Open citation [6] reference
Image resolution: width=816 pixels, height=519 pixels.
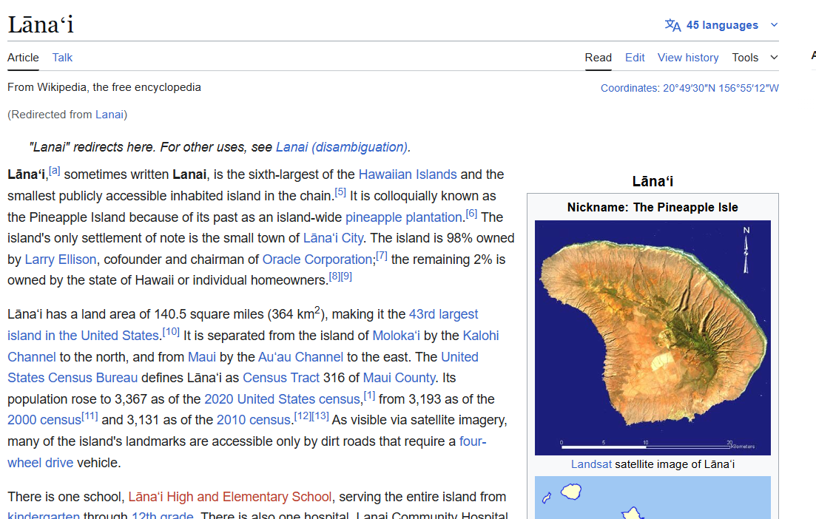point(471,213)
